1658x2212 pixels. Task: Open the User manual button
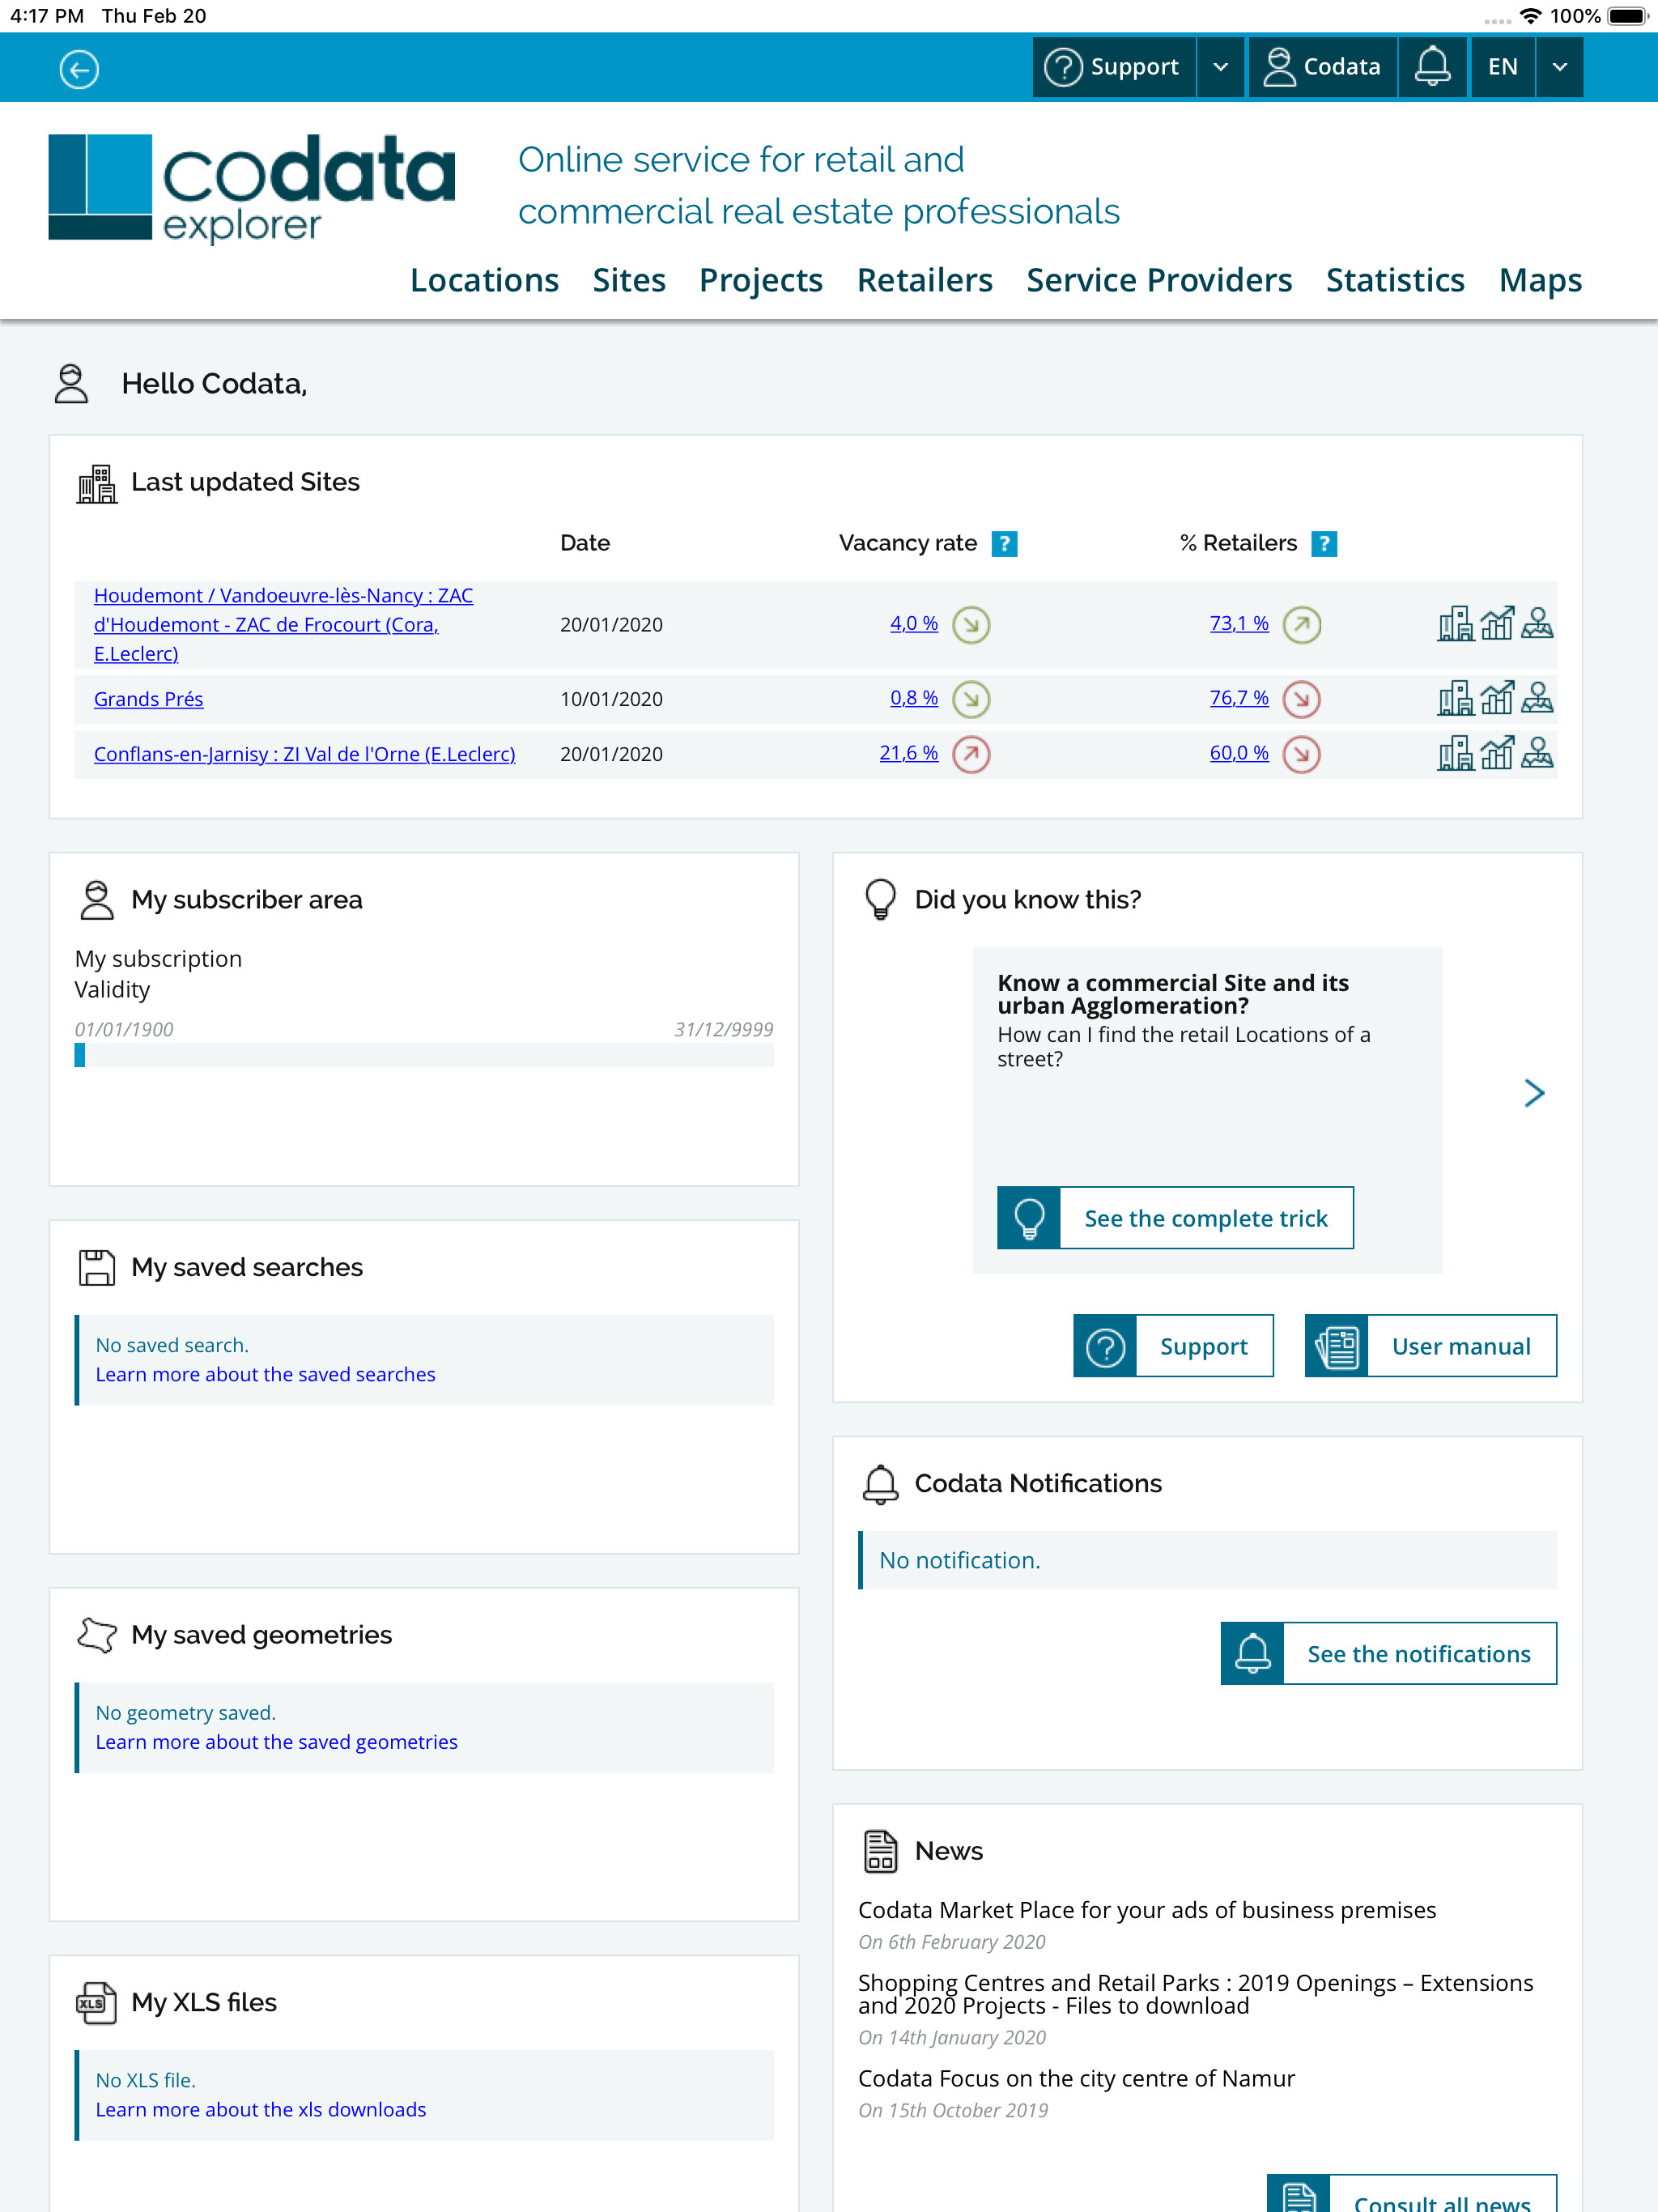(1430, 1346)
